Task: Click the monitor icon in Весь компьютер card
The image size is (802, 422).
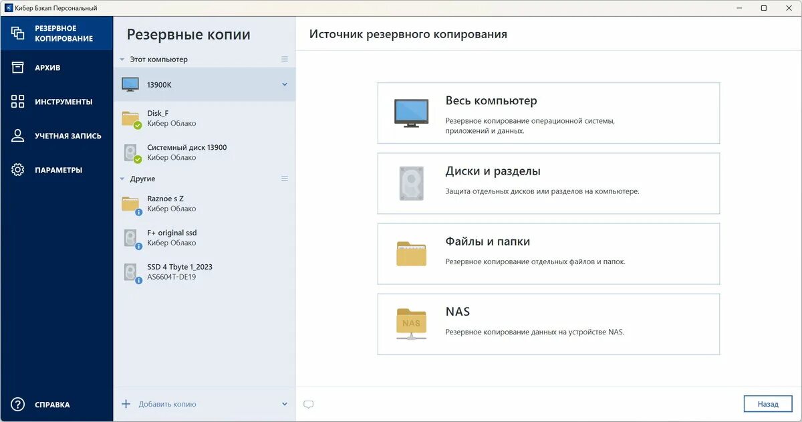Action: point(411,113)
